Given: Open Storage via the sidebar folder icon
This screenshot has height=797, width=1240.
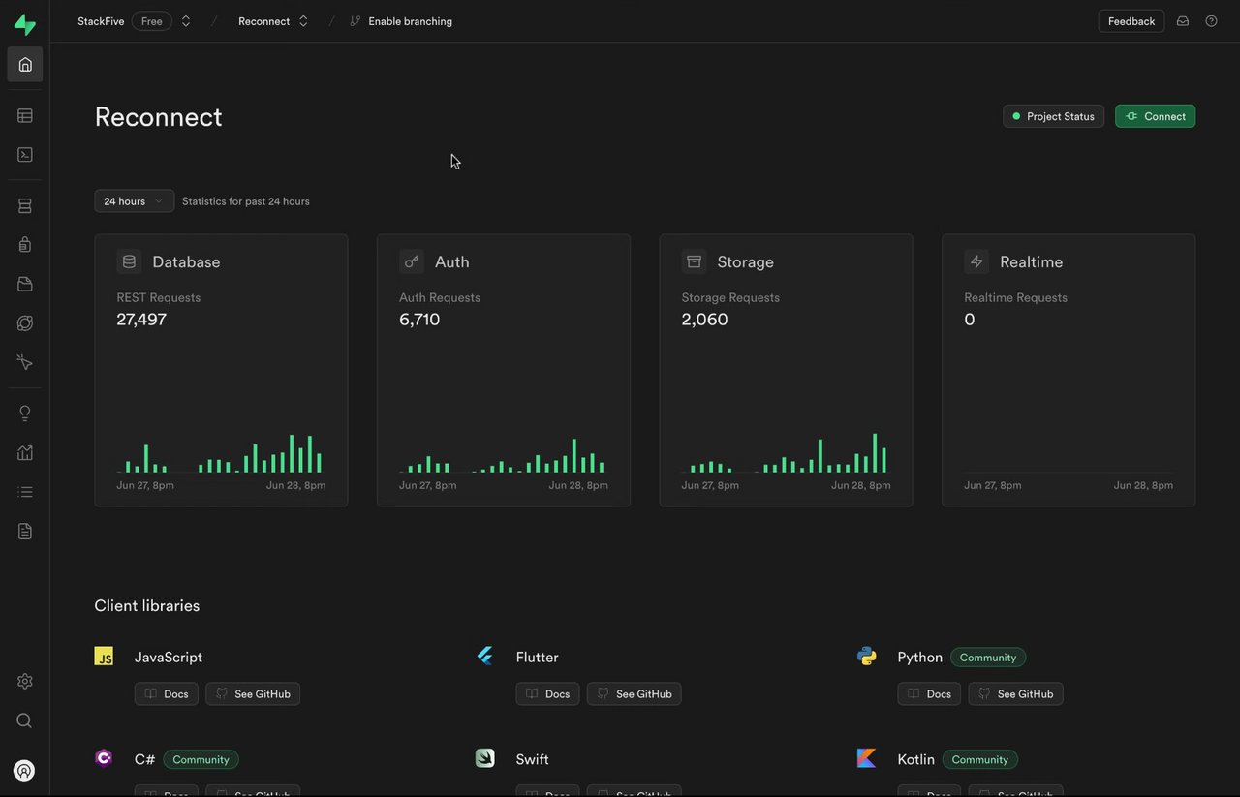Looking at the screenshot, I should point(25,285).
